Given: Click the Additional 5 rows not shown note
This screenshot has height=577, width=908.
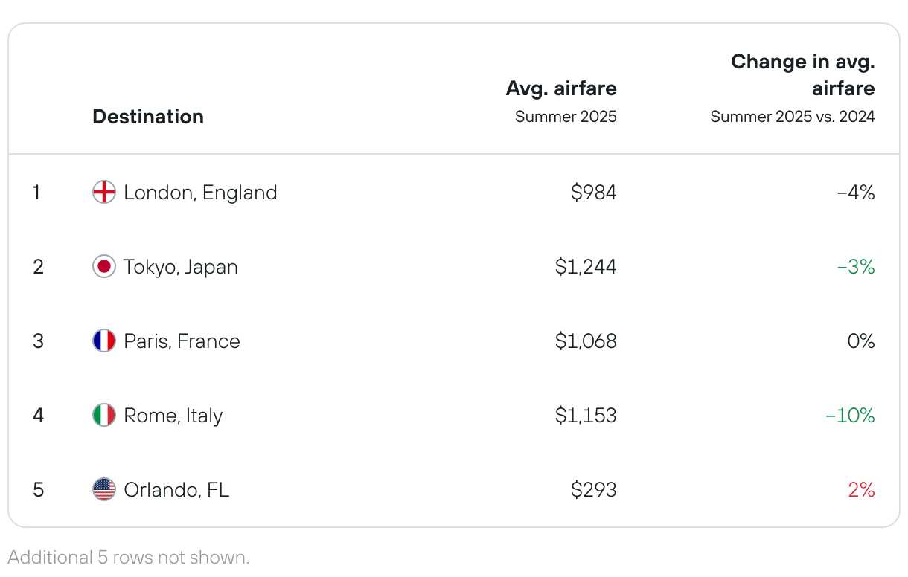Looking at the screenshot, I should pos(129,557).
